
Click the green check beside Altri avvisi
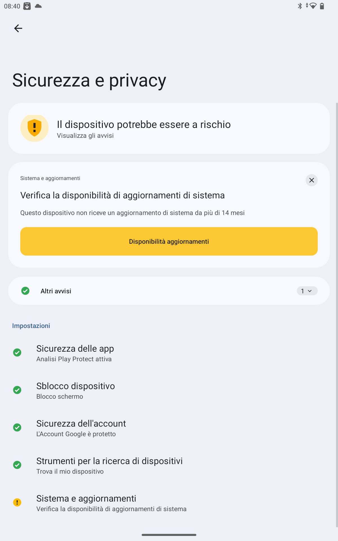coord(25,291)
